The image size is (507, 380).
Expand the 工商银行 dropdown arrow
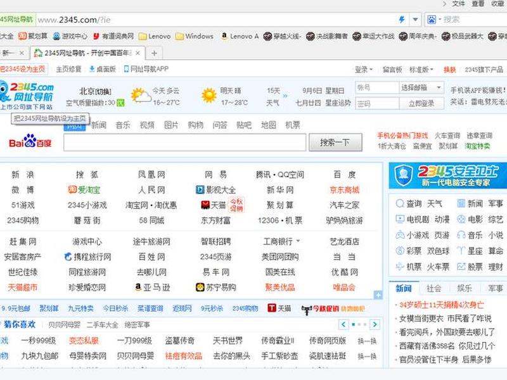coord(298,241)
